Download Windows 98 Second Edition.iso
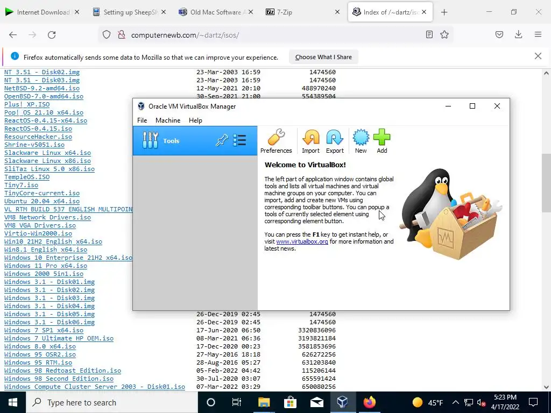This screenshot has width=551, height=413. click(59, 379)
